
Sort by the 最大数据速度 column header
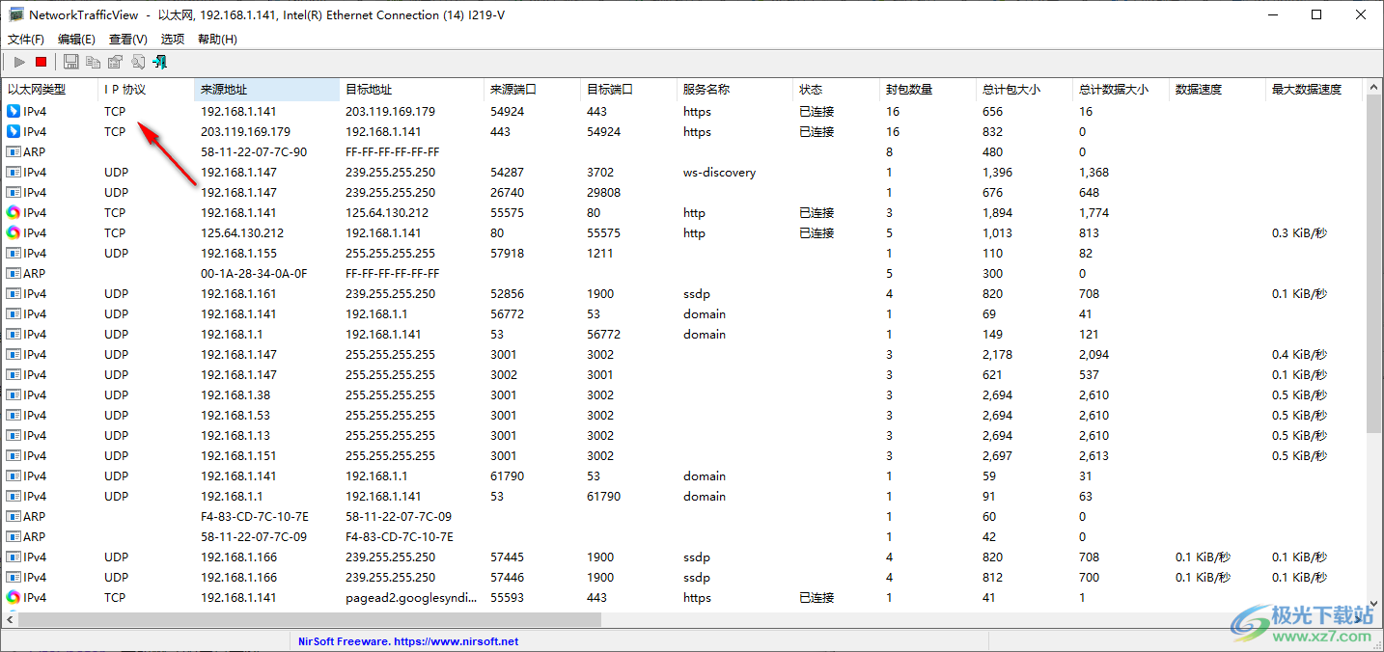(x=1314, y=90)
